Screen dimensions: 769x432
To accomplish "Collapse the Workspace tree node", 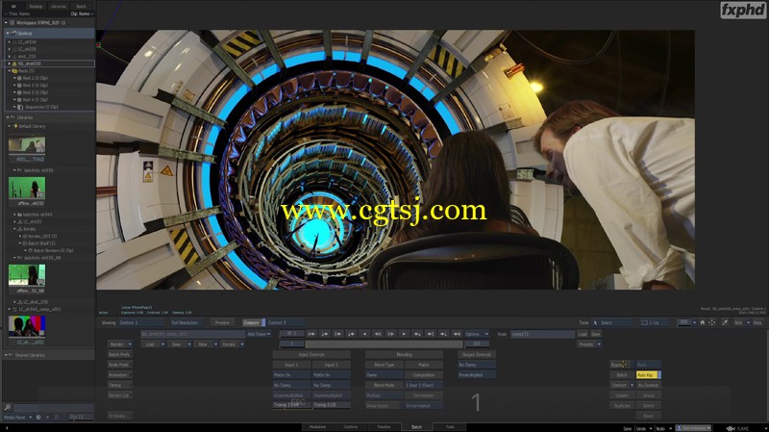I will tap(6, 22).
